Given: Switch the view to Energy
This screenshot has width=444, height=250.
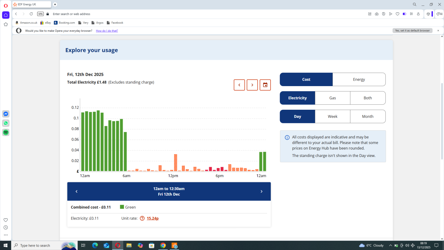Looking at the screenshot, I should click(x=359, y=79).
